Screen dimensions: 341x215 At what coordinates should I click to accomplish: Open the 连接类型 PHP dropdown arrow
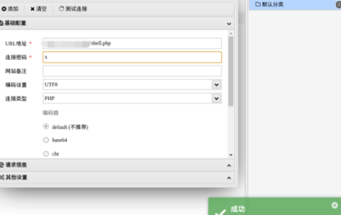tap(216, 98)
